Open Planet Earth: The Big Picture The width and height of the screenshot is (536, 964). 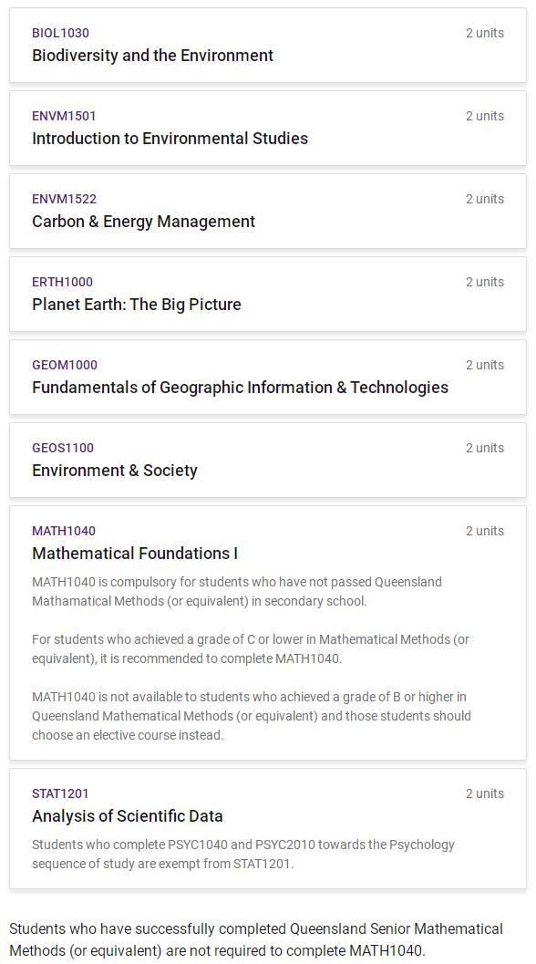[137, 305]
